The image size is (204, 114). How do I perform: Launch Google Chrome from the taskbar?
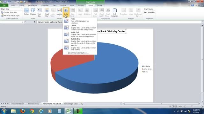(x=32, y=111)
